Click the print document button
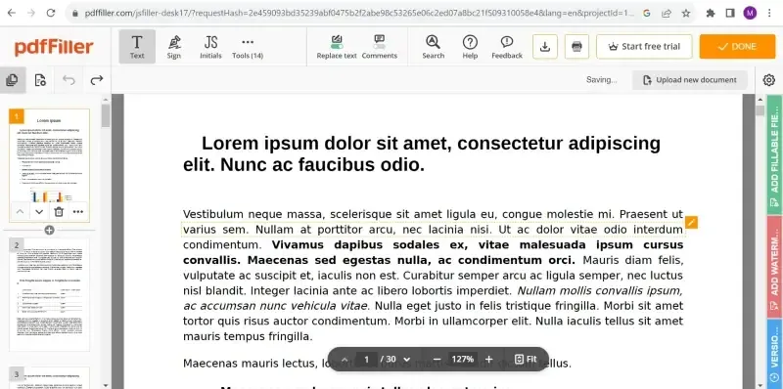The height and width of the screenshot is (389, 783). 576,46
